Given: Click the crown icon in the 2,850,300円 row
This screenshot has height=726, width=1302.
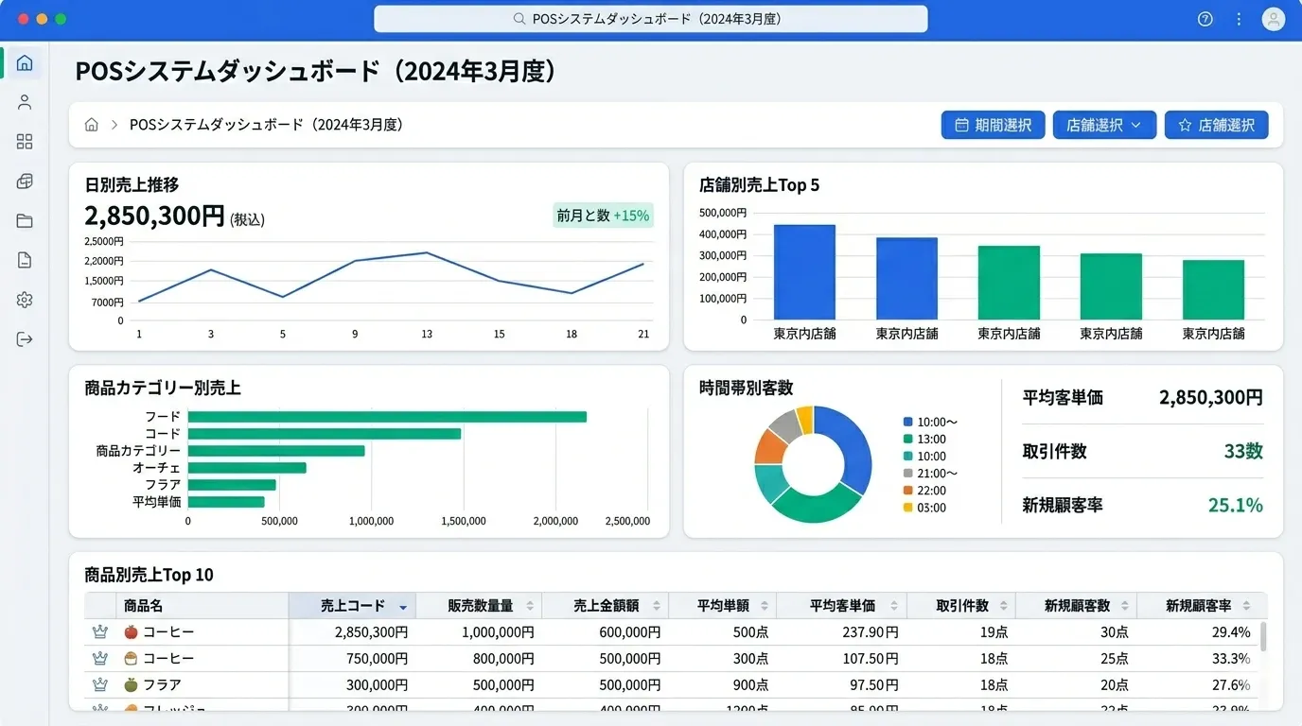Looking at the screenshot, I should click(100, 631).
